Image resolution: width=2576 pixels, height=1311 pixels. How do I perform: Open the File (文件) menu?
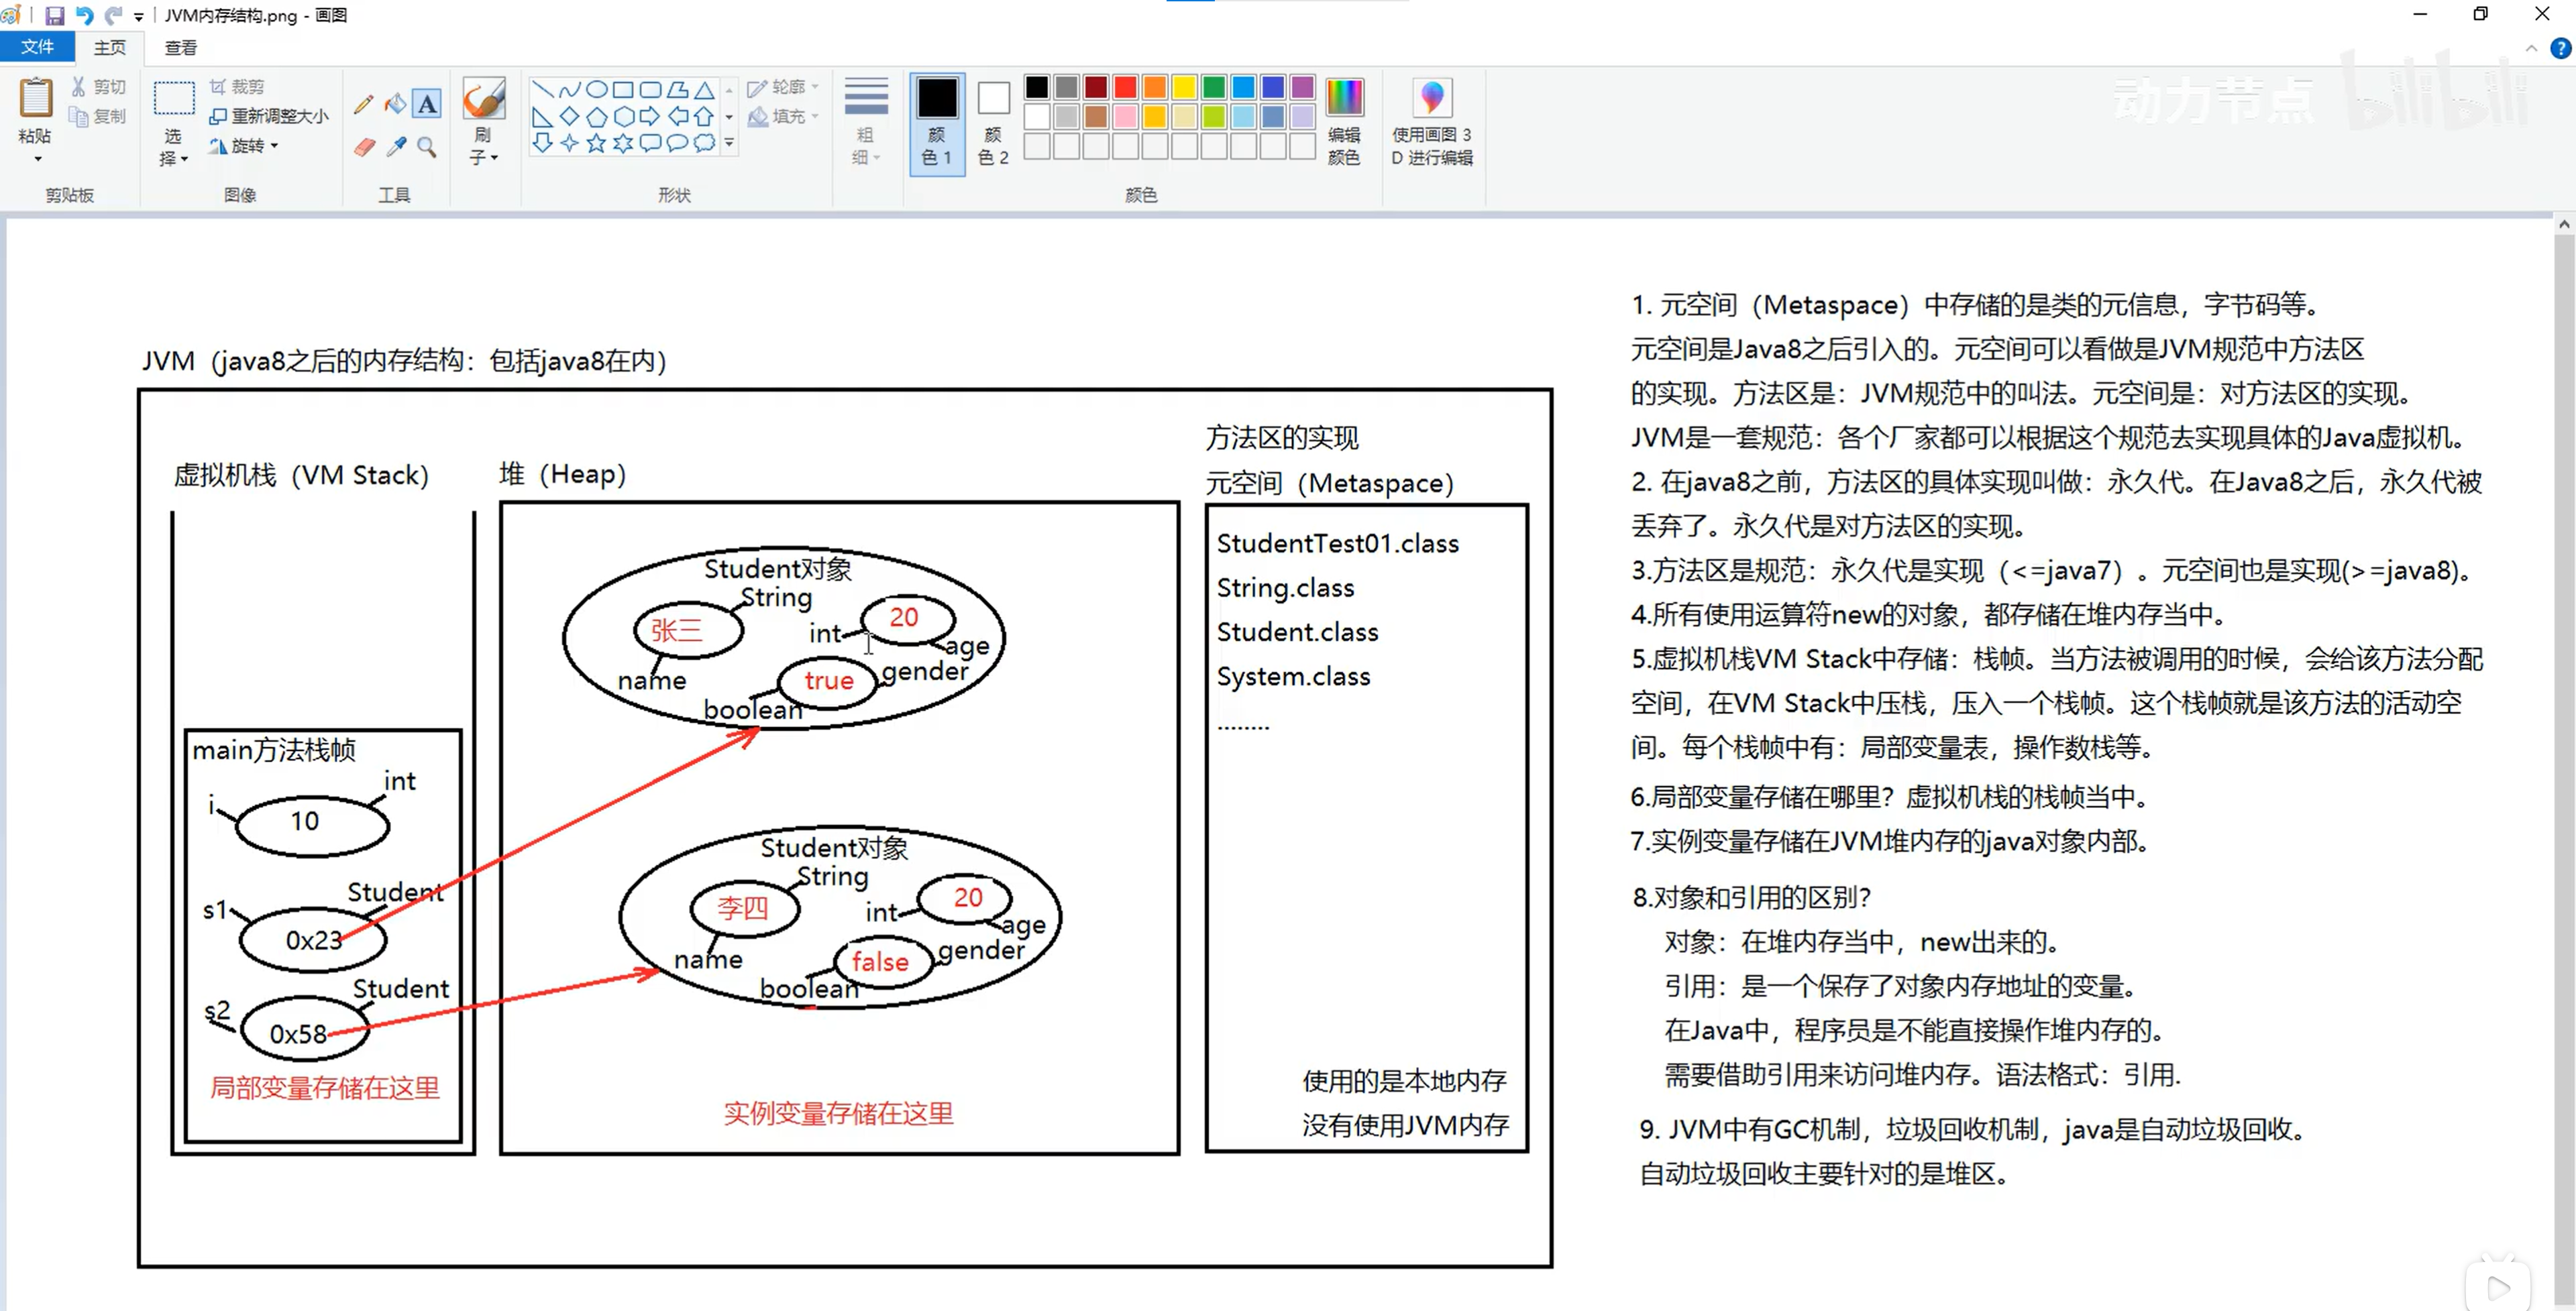[37, 47]
